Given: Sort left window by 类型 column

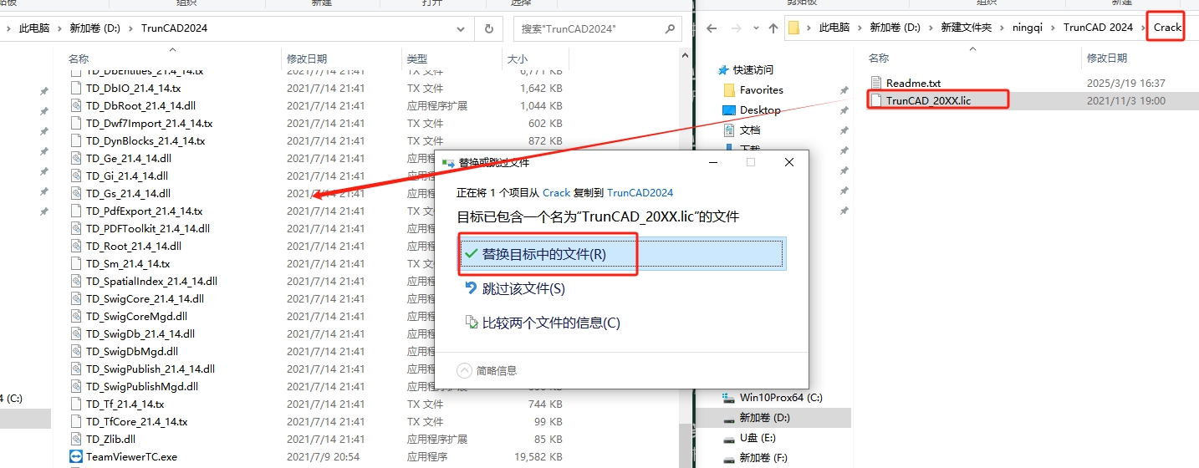Looking at the screenshot, I should tap(417, 58).
